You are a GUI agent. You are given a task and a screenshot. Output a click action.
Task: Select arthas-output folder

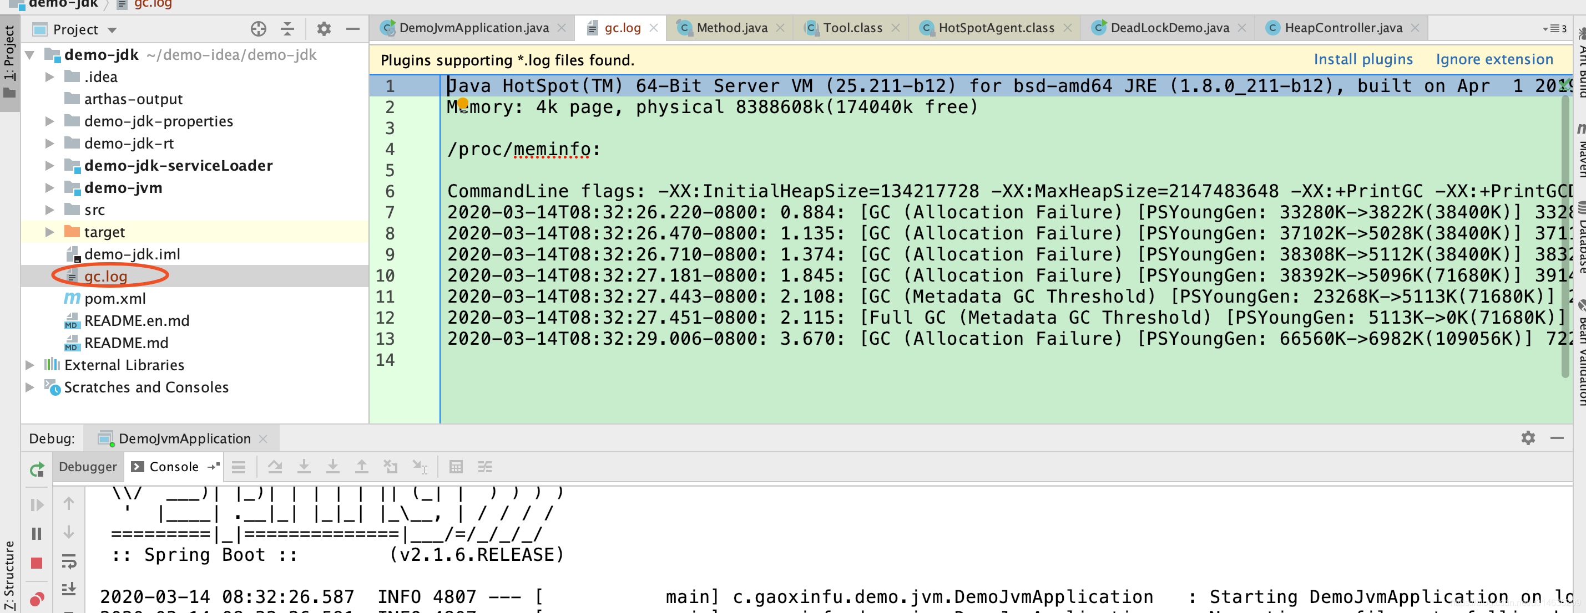click(133, 99)
